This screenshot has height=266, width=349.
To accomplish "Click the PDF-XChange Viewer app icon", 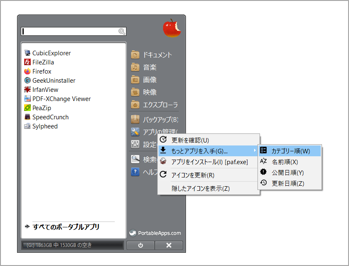I will click(x=27, y=99).
